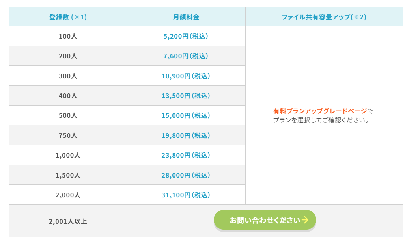The image size is (405, 243).
Task: Select the 2,001人以上 row cell
Action: [68, 221]
